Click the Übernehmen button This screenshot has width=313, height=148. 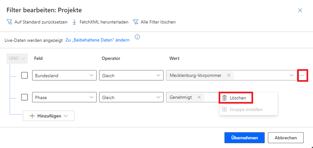(x=244, y=138)
